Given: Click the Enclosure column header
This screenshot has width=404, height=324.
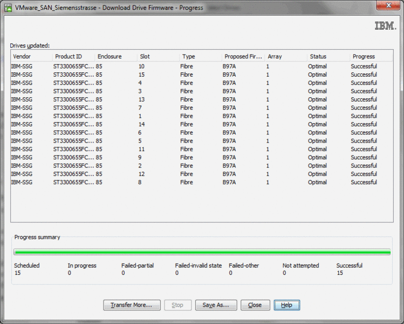Looking at the screenshot, I should [115, 57].
